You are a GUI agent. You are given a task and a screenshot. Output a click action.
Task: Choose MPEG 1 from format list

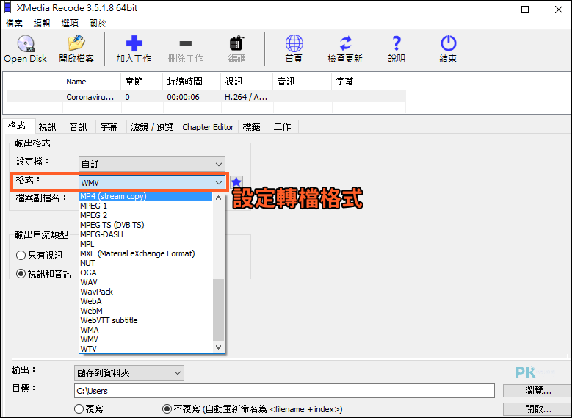[145, 206]
